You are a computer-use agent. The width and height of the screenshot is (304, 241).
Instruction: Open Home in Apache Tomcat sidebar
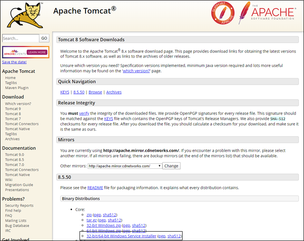10,78
